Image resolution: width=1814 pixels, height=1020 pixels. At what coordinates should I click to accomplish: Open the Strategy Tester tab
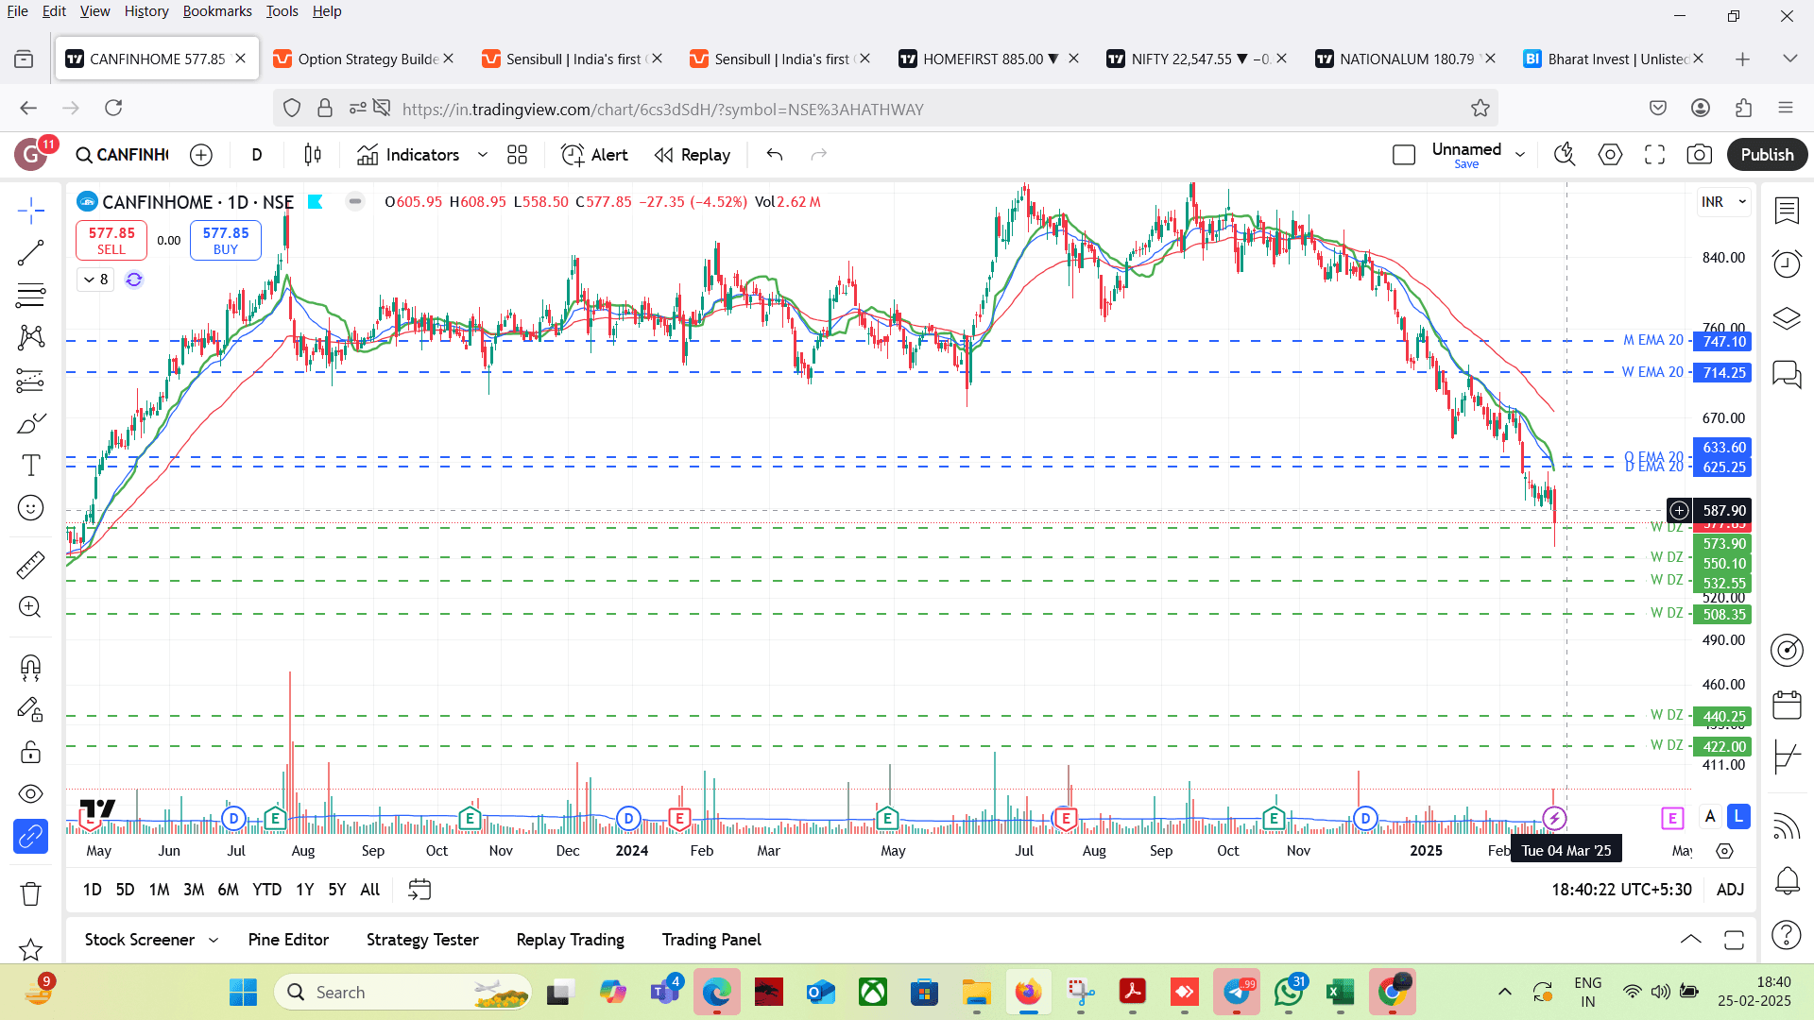(422, 940)
